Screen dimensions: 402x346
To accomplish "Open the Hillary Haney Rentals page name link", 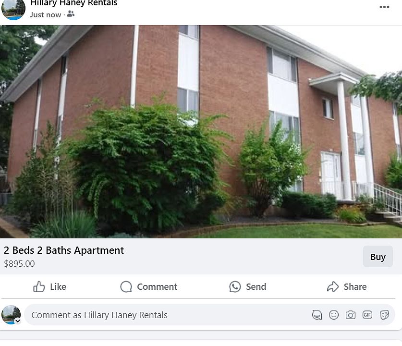I will tap(73, 3).
